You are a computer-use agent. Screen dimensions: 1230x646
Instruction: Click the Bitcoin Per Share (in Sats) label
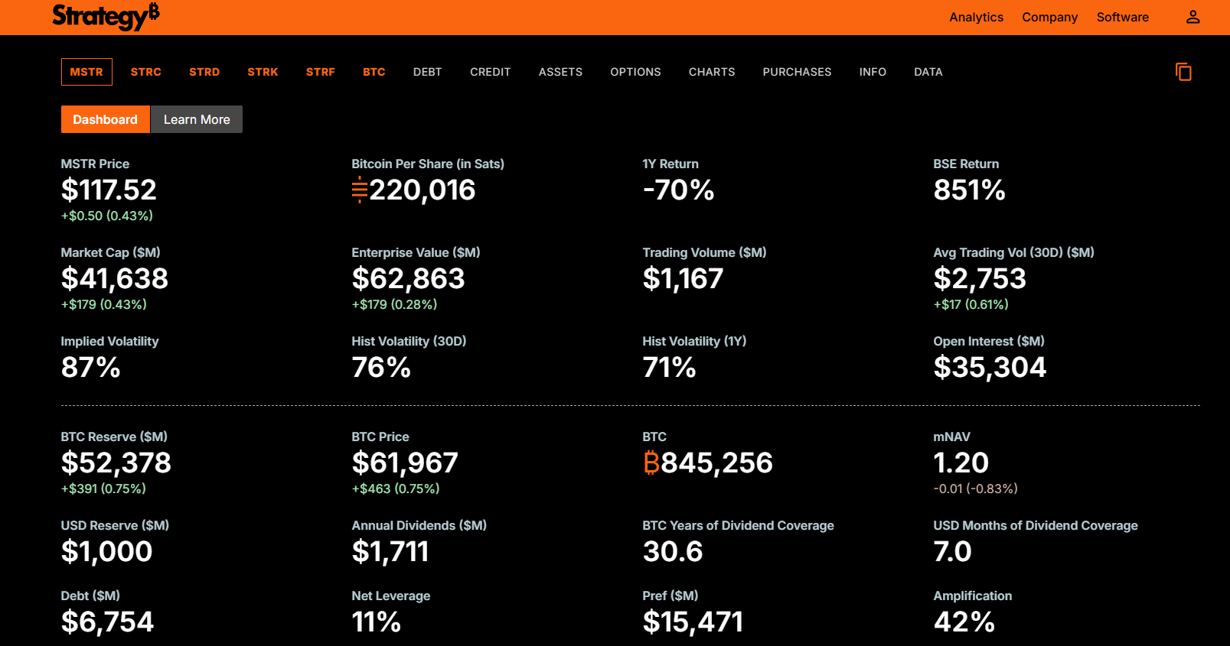pyautogui.click(x=428, y=164)
